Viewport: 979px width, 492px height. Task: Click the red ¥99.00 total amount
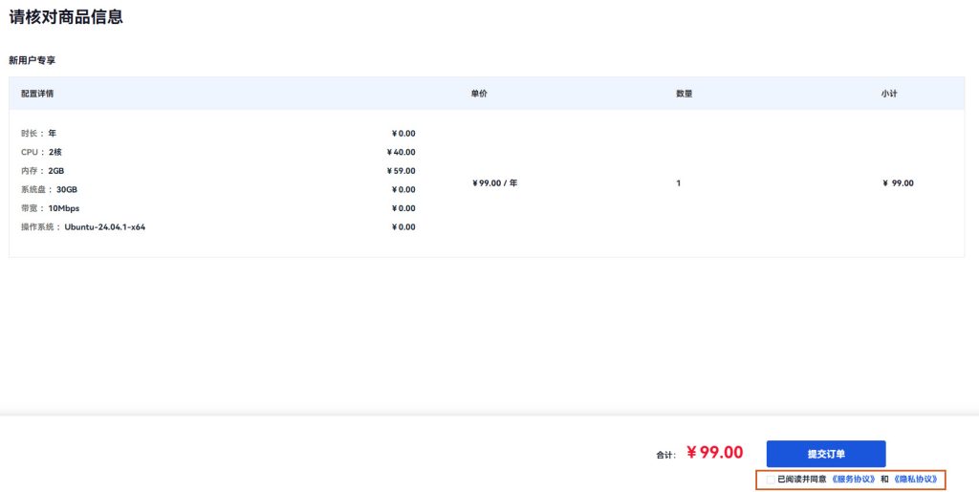[715, 453]
